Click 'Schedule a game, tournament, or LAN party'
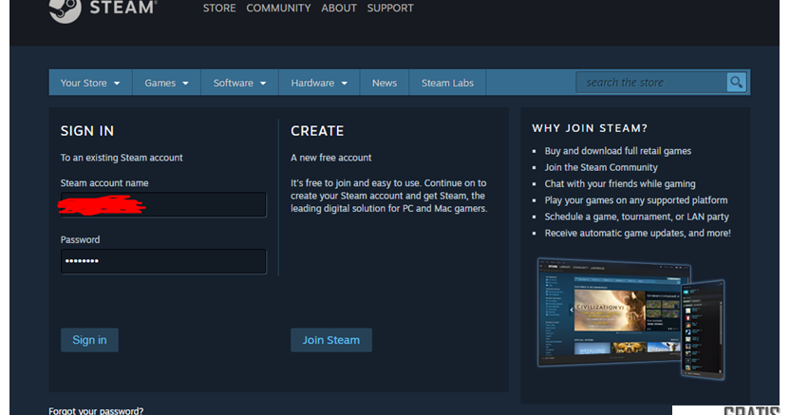This screenshot has width=790, height=415. pyautogui.click(x=636, y=217)
